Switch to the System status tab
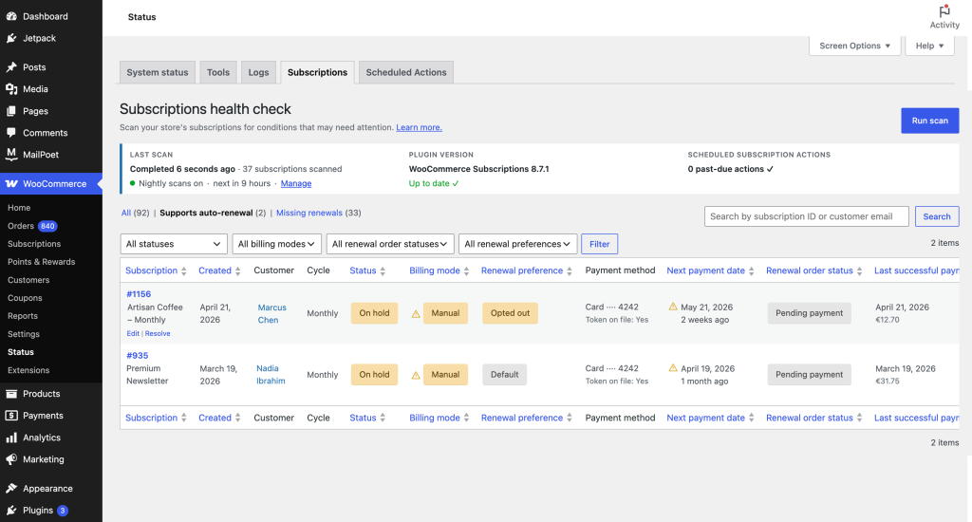972x522 pixels. click(158, 72)
